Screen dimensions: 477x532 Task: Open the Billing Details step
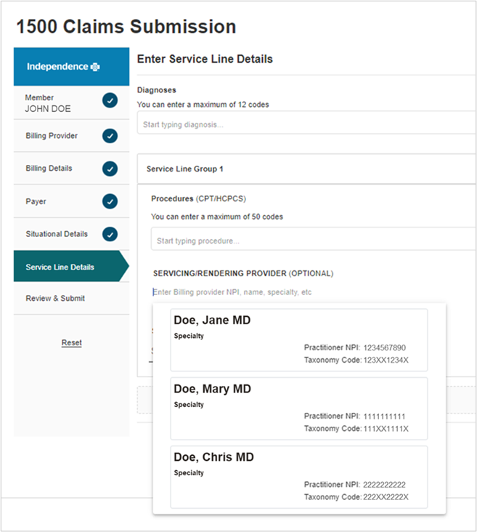(x=49, y=169)
